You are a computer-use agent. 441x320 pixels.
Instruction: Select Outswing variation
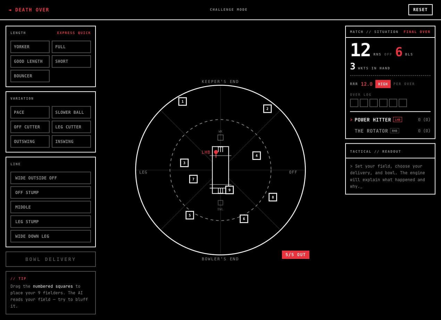coord(30,142)
